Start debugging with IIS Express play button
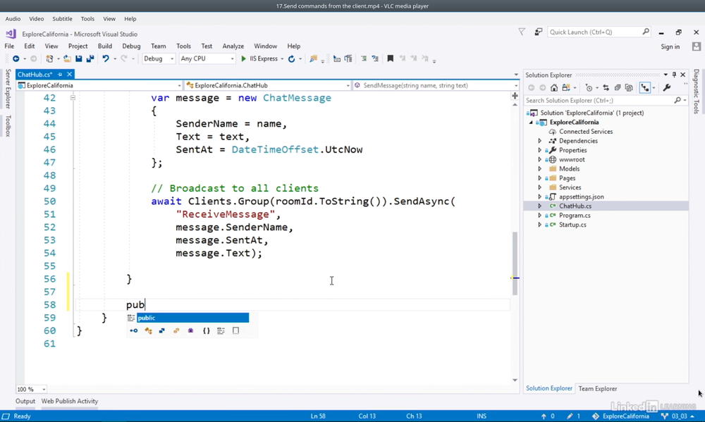 click(x=244, y=59)
